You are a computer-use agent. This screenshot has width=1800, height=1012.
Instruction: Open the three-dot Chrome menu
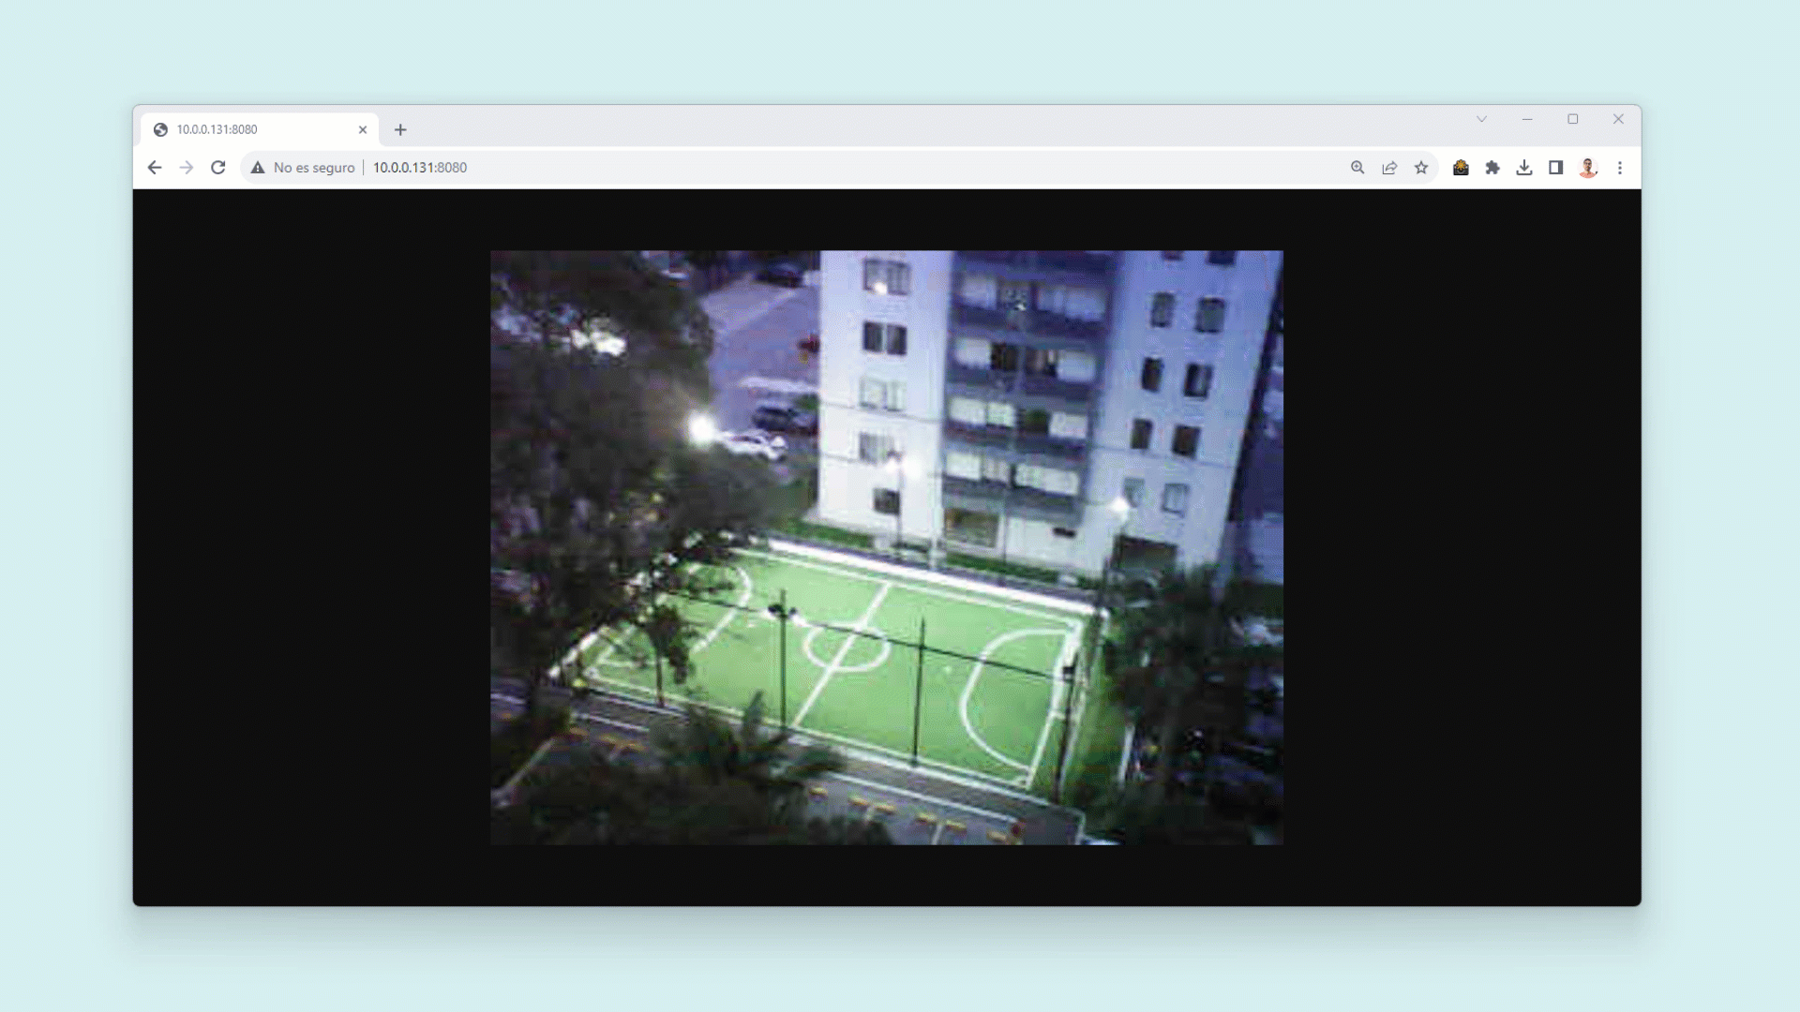(1620, 168)
